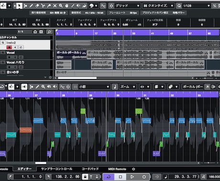This screenshot has height=181, width=220.
Task: Select the Draw pencil tool in top toolbar
Action: (x=31, y=6)
